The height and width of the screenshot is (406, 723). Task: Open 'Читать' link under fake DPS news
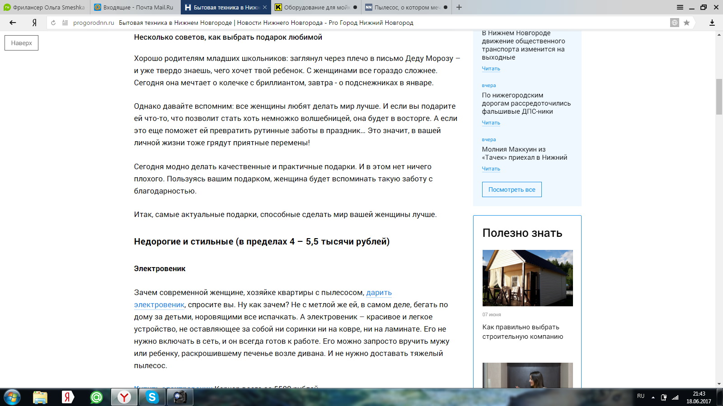[x=491, y=123]
